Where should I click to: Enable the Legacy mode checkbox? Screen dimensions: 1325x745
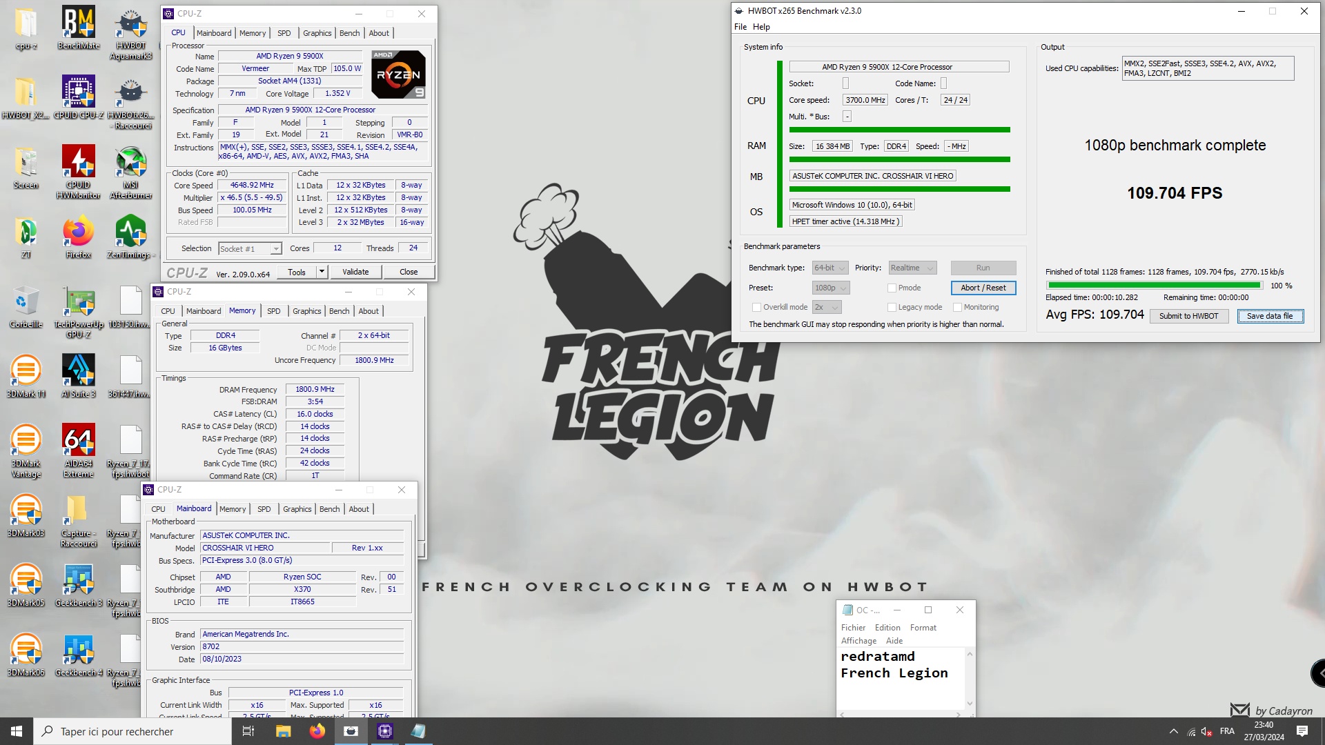(x=892, y=307)
